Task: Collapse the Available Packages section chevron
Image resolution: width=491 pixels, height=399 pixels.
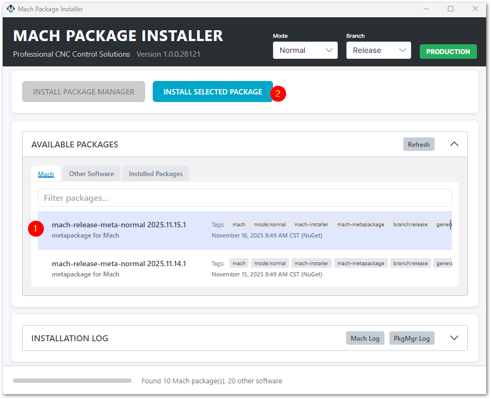Action: 454,144
